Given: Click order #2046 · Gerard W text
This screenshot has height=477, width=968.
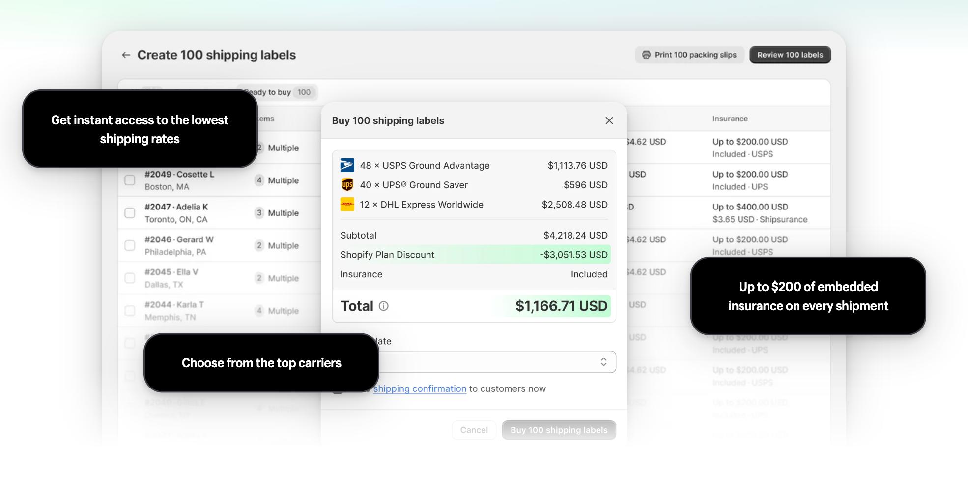Looking at the screenshot, I should [179, 239].
